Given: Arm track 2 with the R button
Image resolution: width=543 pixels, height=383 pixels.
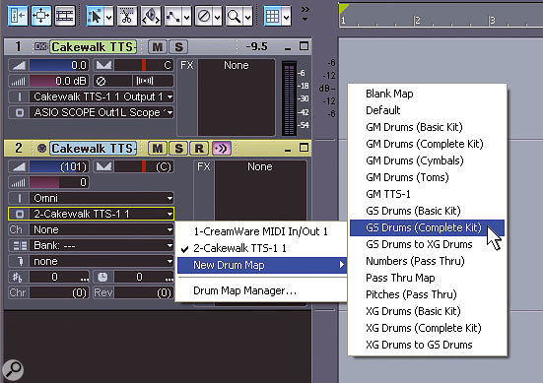Looking at the screenshot, I should (x=199, y=149).
